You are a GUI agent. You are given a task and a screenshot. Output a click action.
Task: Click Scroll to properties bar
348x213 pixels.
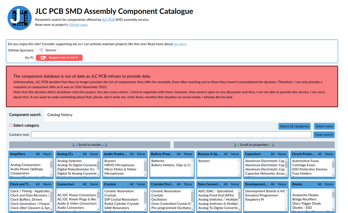tap(254, 145)
